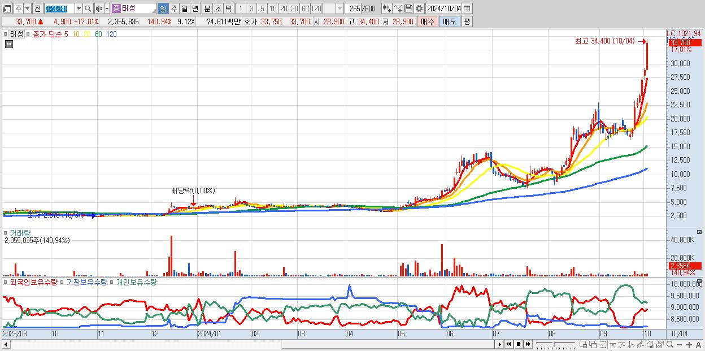Screen dimensions: 705x351
Task: Open the interval dropdown after 120
Action: [340, 8]
